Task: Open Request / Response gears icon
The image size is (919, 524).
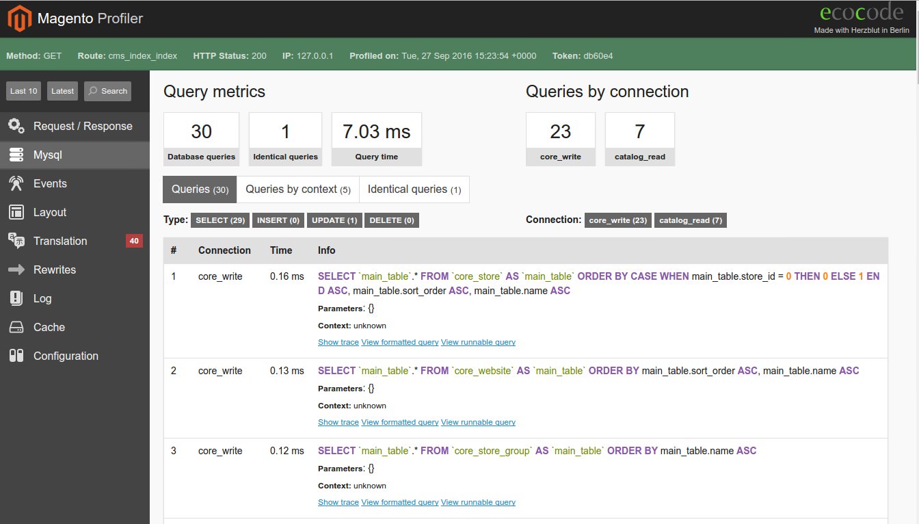Action: tap(16, 126)
